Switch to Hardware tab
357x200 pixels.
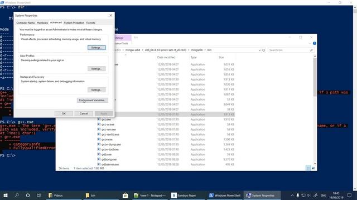pos(42,23)
